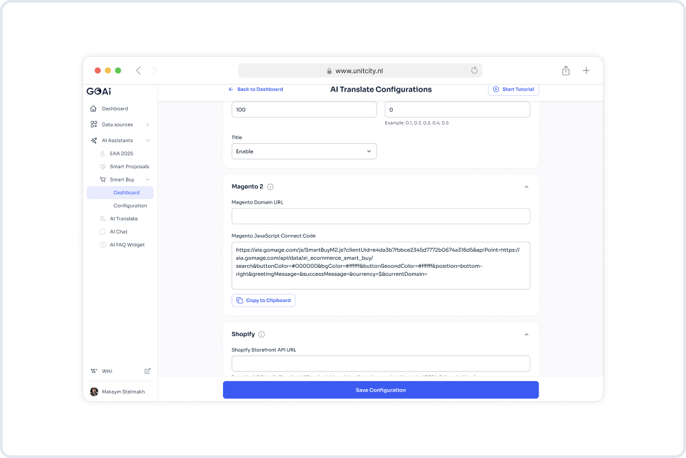
Task: Open Wiki link in sidebar
Action: (107, 371)
